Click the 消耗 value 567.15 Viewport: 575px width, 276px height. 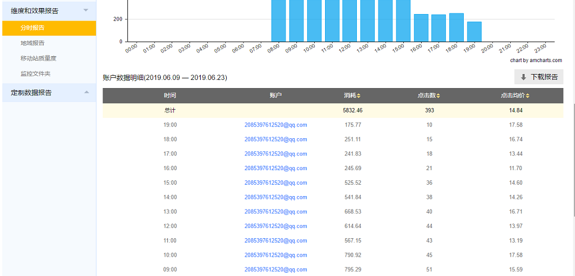pyautogui.click(x=353, y=240)
